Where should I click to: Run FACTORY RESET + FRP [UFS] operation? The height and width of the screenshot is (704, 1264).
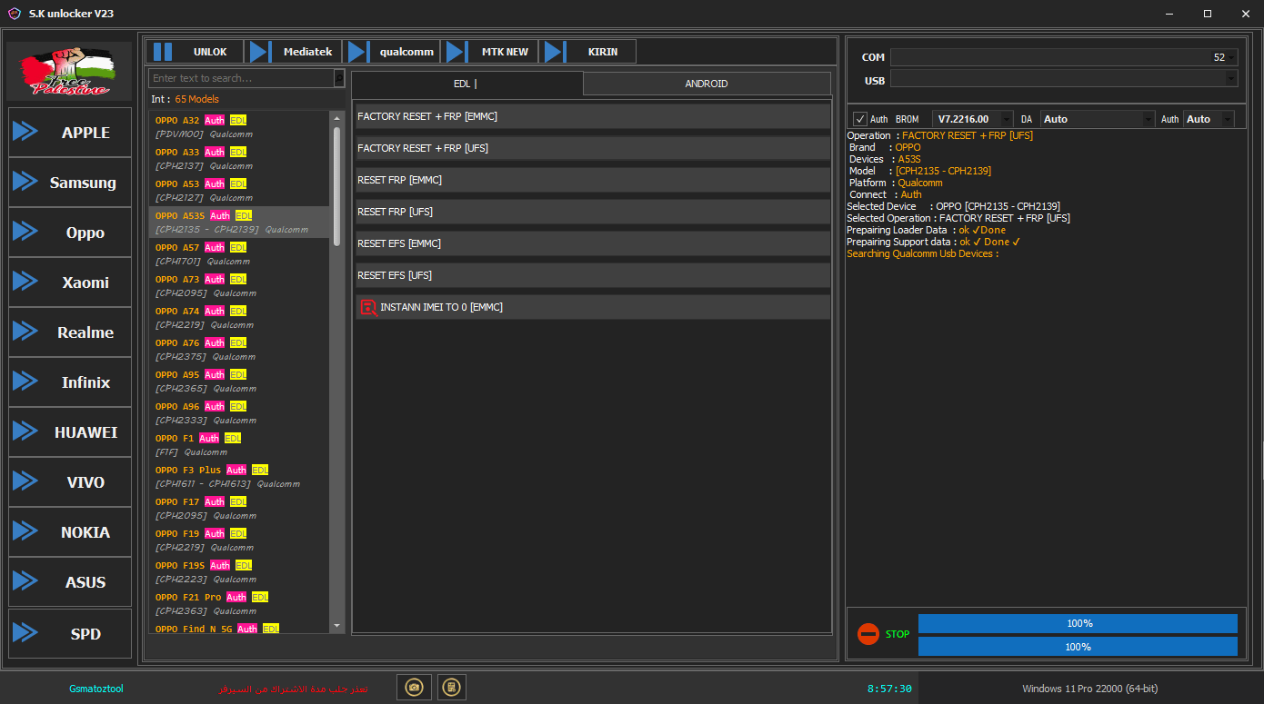click(x=592, y=147)
